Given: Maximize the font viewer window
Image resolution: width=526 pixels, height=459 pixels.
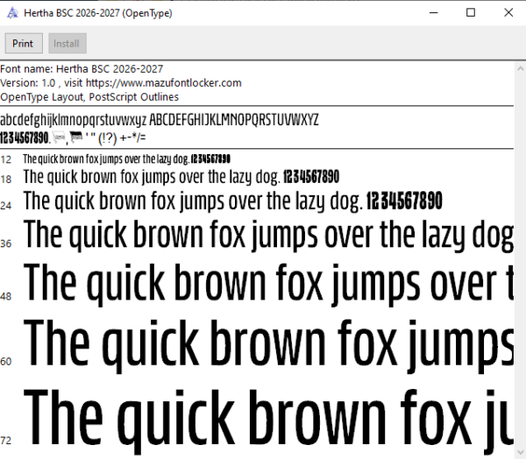Looking at the screenshot, I should pos(471,13).
